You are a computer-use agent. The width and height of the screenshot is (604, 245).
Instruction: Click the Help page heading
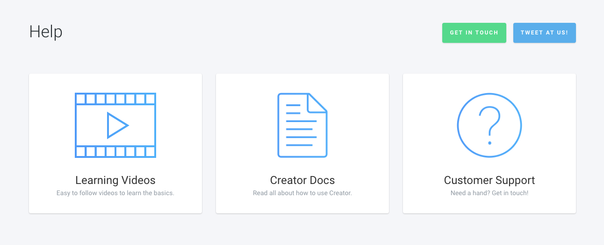[46, 32]
